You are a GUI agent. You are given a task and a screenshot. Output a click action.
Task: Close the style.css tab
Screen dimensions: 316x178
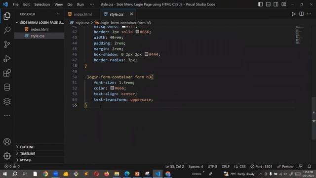[x=131, y=14]
